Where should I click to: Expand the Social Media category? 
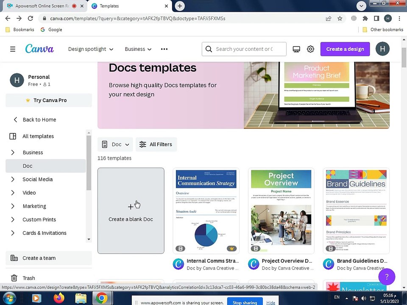click(13, 179)
